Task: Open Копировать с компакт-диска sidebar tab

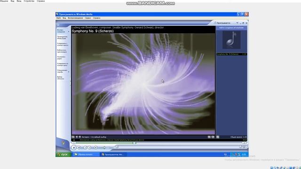Action: [x=63, y=44]
